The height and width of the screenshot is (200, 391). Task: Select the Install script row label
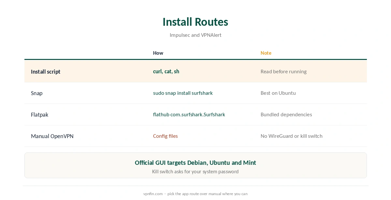pos(46,72)
